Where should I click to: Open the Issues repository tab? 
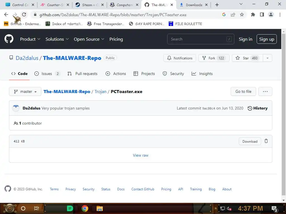pyautogui.click(x=47, y=74)
